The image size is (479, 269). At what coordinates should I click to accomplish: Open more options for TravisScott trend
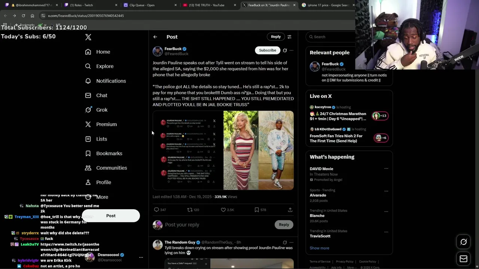pyautogui.click(x=386, y=232)
